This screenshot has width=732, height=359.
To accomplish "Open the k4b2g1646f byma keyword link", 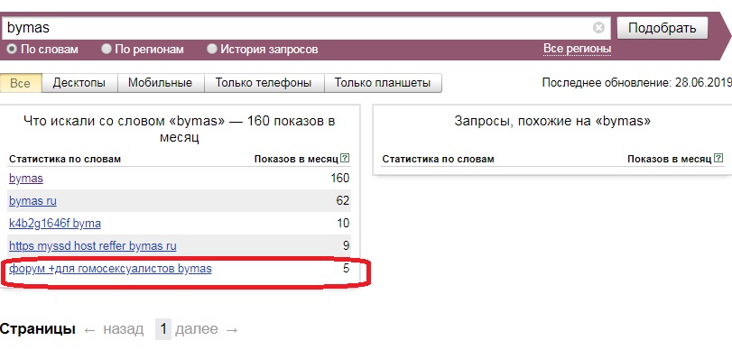I will click(x=55, y=223).
